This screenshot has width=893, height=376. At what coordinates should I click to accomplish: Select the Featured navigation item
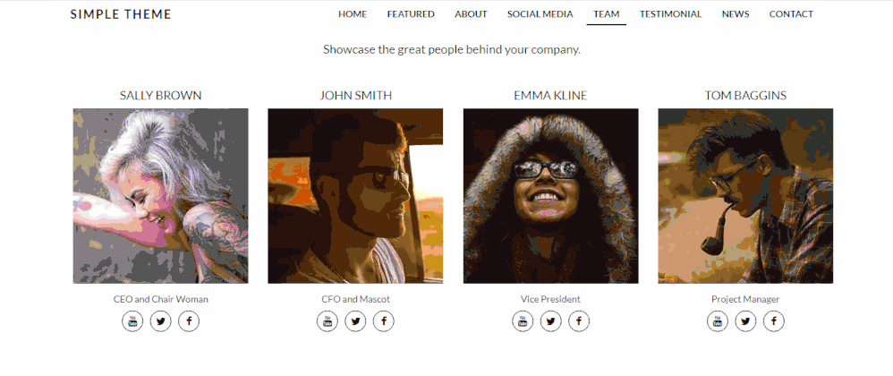click(411, 14)
